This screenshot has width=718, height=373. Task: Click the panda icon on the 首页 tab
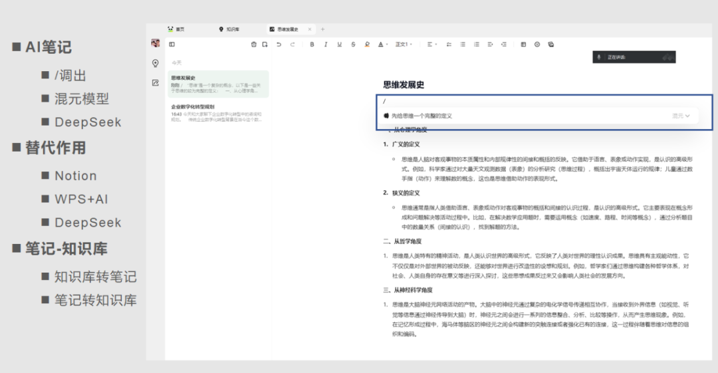[170, 29]
